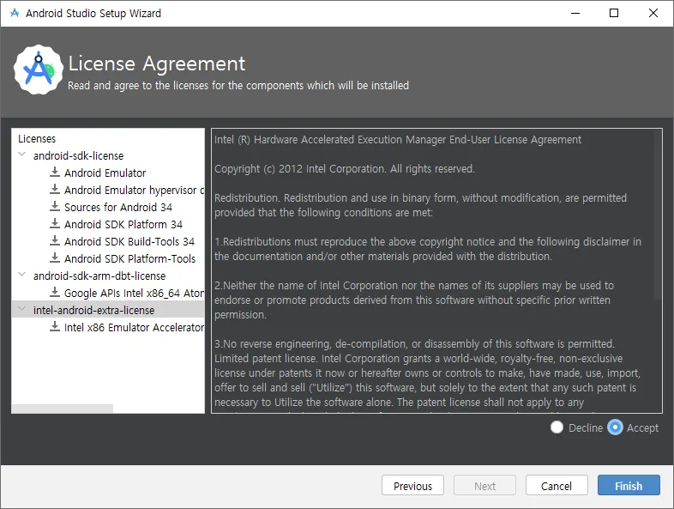Collapse the android-sdk-arm-dbt-license group
Screen dimensions: 674x509
[22, 275]
